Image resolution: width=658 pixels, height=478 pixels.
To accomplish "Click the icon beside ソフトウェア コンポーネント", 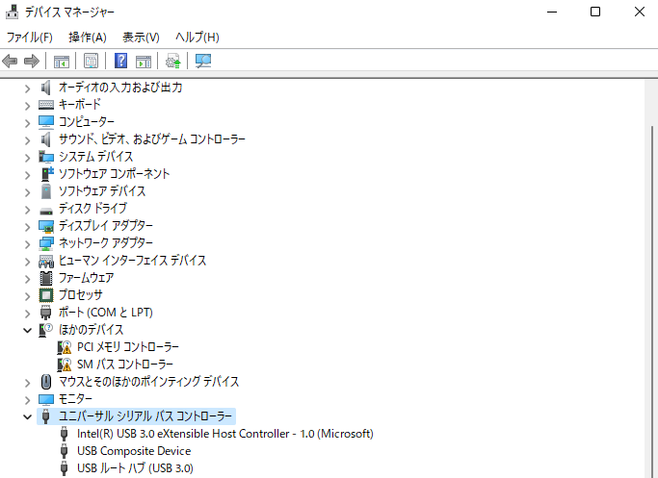I will click(x=46, y=174).
